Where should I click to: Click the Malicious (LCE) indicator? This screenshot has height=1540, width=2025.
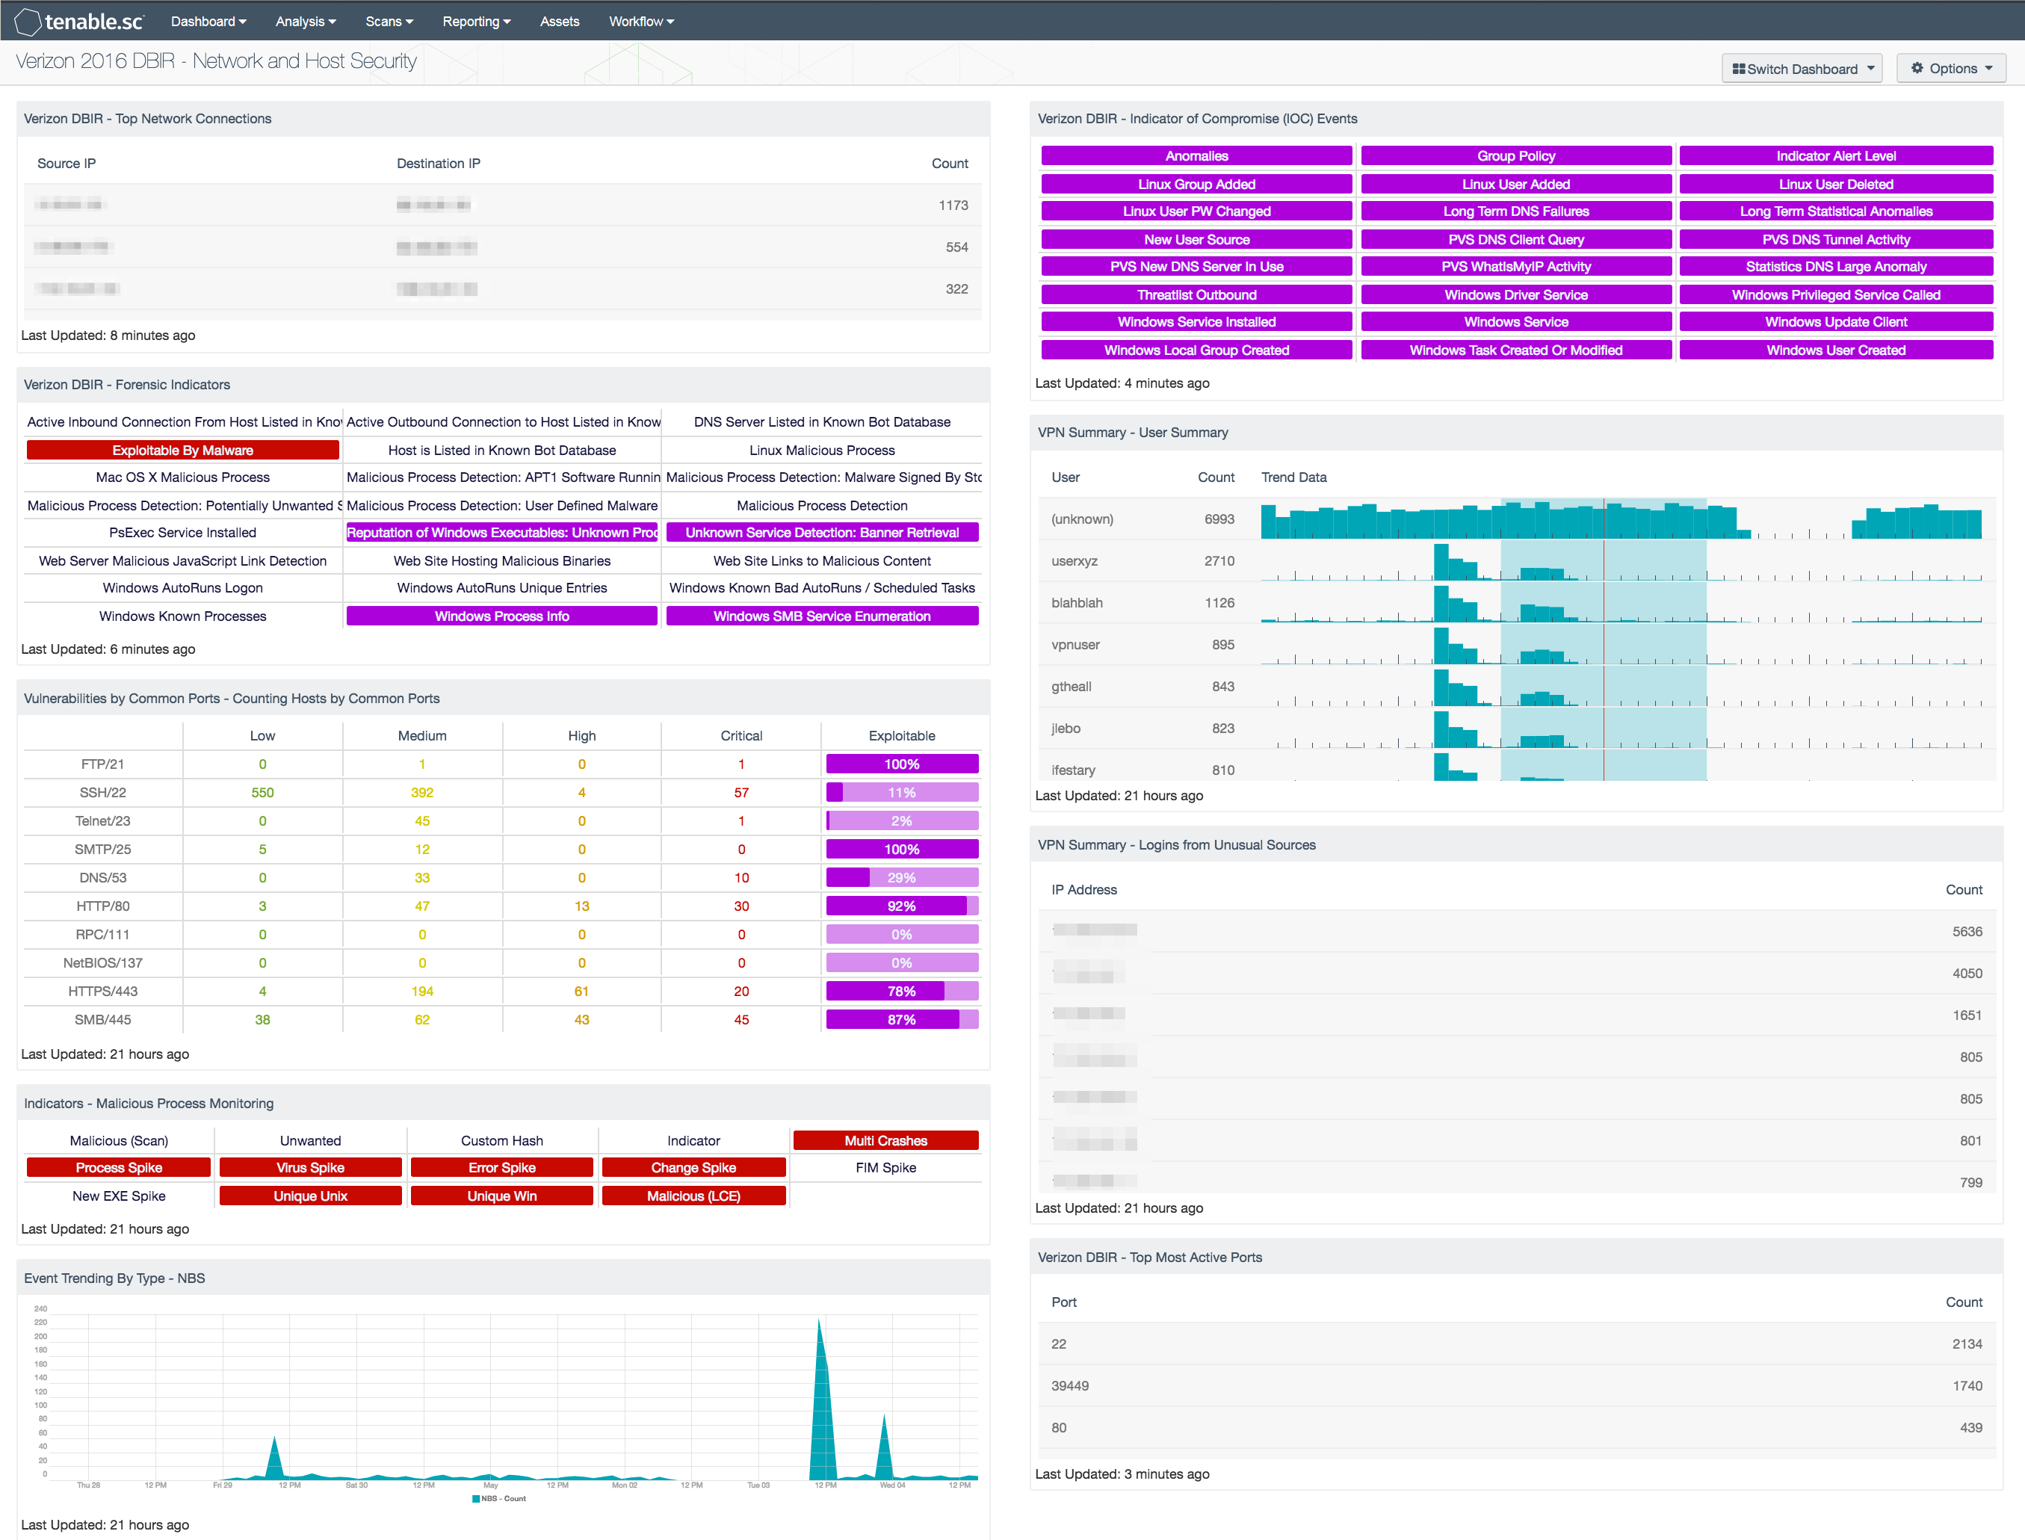tap(693, 1196)
